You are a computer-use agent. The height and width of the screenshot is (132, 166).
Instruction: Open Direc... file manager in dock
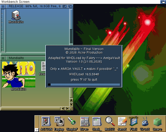coord(85,124)
